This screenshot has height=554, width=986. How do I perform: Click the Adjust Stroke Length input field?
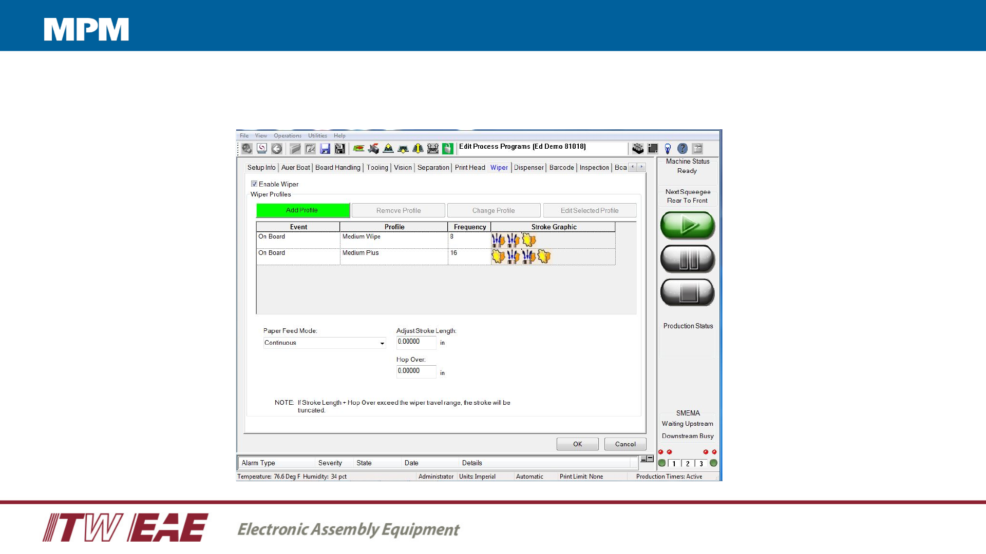tap(416, 342)
